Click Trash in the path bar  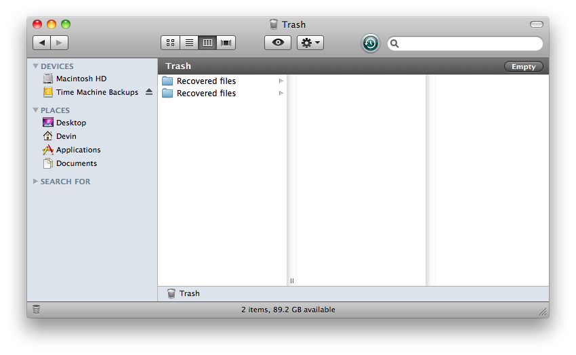(x=190, y=293)
